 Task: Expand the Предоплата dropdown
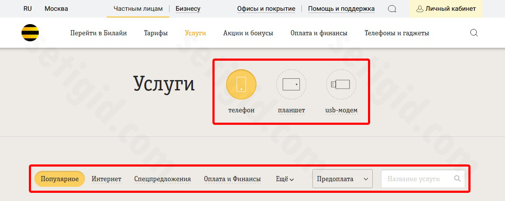342,179
